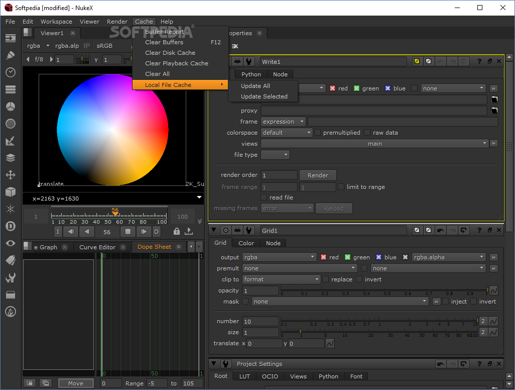Open the clip to format dropdown

pyautogui.click(x=282, y=279)
